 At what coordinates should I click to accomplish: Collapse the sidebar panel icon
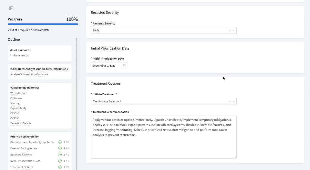[11, 8]
